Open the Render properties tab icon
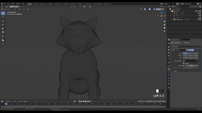The image size is (202, 113). [x=169, y=47]
